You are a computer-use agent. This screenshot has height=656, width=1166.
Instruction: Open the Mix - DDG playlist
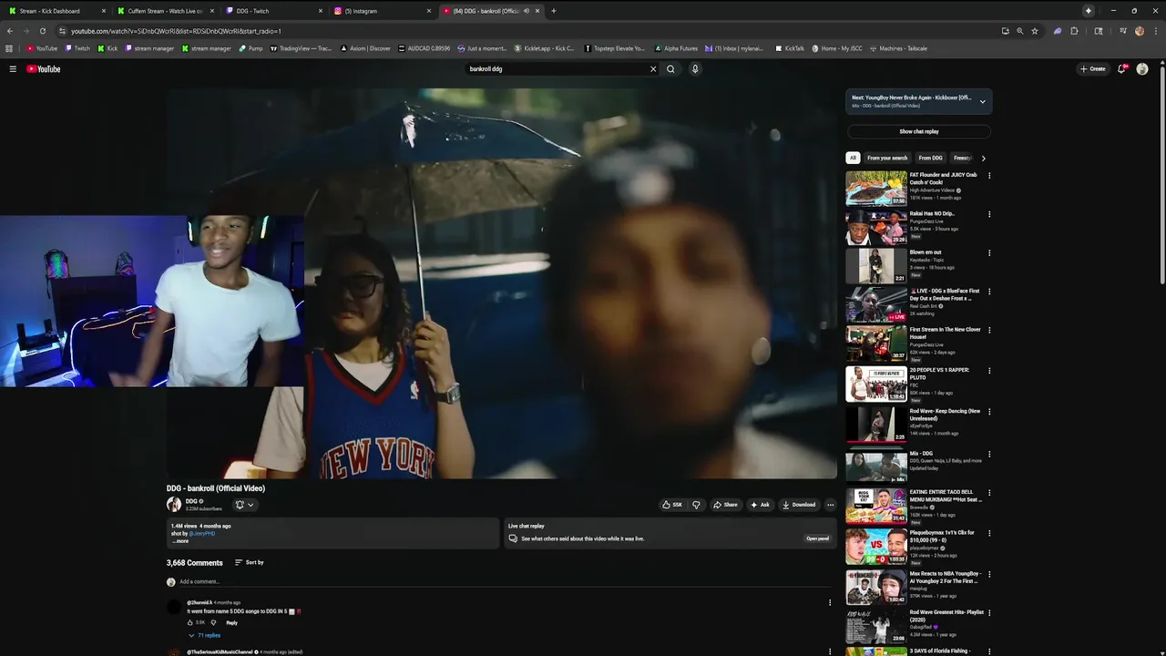(876, 466)
